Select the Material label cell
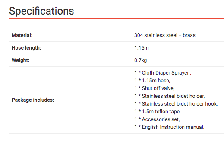This screenshot has height=156, width=224. pyautogui.click(x=70, y=35)
